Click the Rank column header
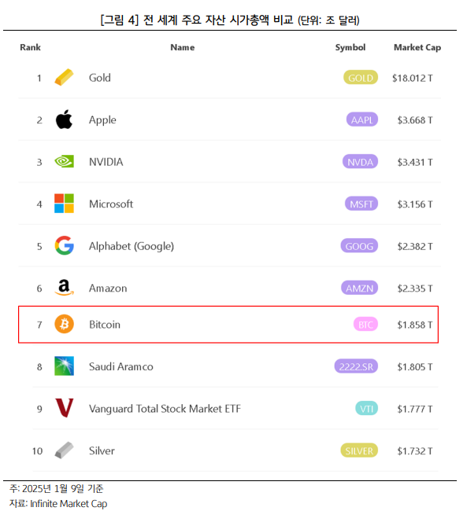The width and height of the screenshot is (467, 511). pyautogui.click(x=31, y=47)
